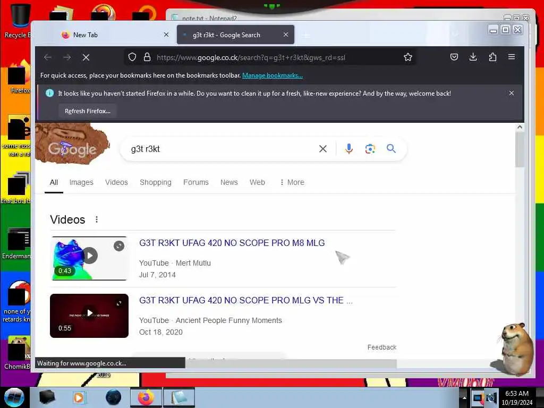Search by image with Google Lens
This screenshot has height=408, width=544.
tap(370, 149)
